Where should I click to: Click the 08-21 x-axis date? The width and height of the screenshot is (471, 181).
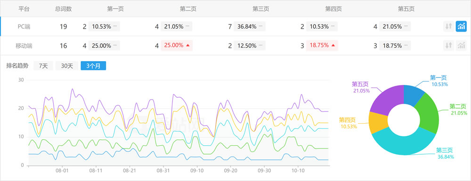click(x=130, y=171)
